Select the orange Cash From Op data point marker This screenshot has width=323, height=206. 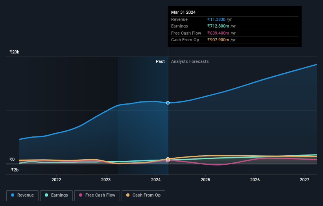coord(168,159)
